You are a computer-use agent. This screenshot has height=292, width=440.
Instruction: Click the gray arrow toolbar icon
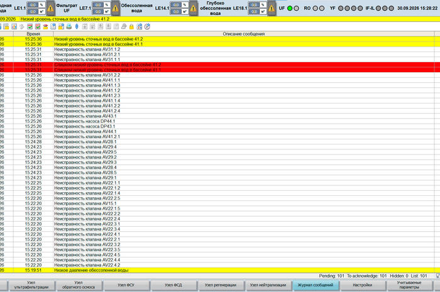click(22, 26)
